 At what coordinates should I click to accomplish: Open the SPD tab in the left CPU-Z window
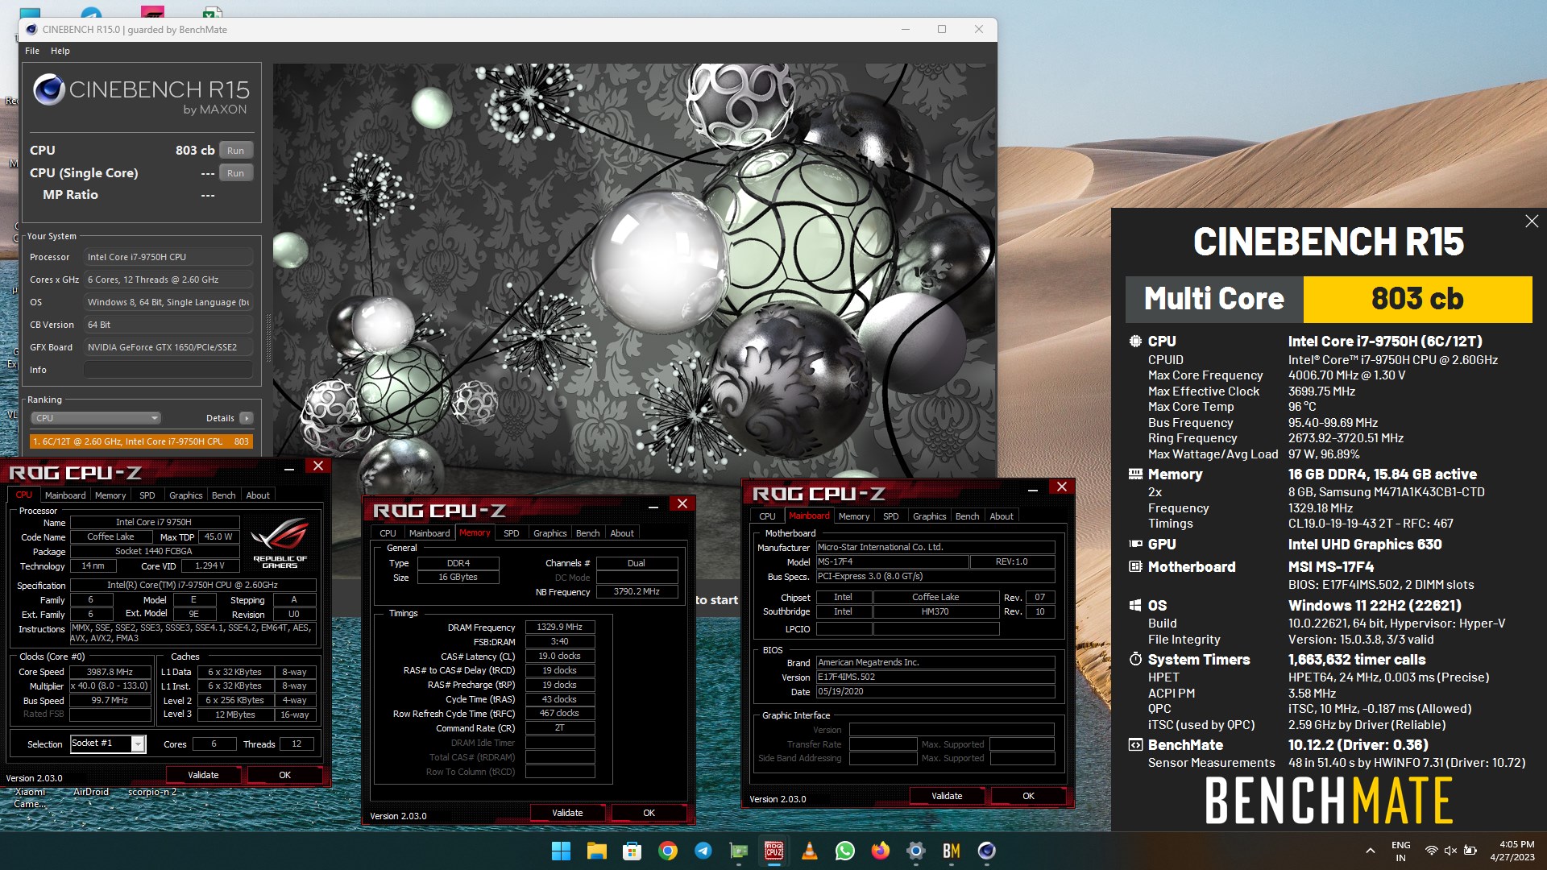(x=147, y=495)
